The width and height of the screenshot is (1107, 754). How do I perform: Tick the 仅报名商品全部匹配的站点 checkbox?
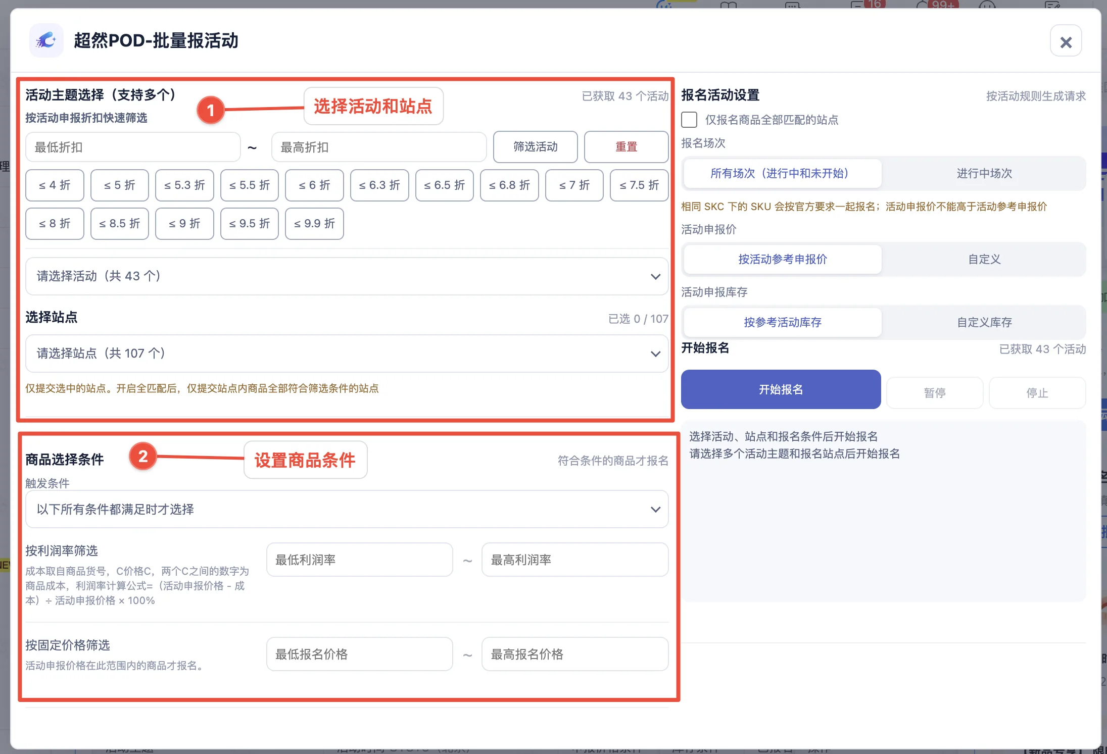point(689,120)
